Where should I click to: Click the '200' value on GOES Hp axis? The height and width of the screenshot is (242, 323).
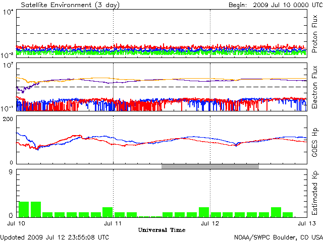8,119
